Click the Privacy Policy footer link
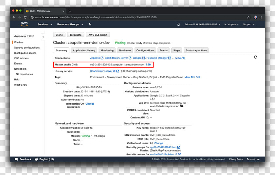Image resolution: width=275 pixels, height=175 pixels. (236, 159)
